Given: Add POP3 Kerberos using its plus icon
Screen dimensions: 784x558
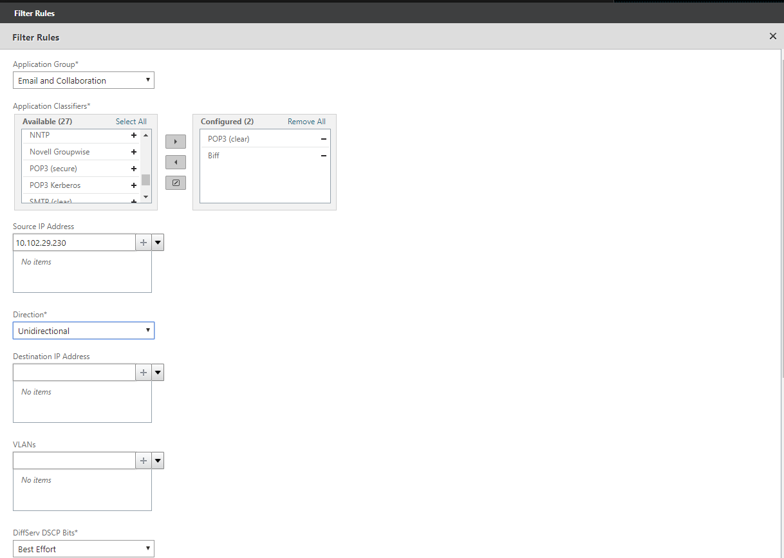Looking at the screenshot, I should point(134,185).
